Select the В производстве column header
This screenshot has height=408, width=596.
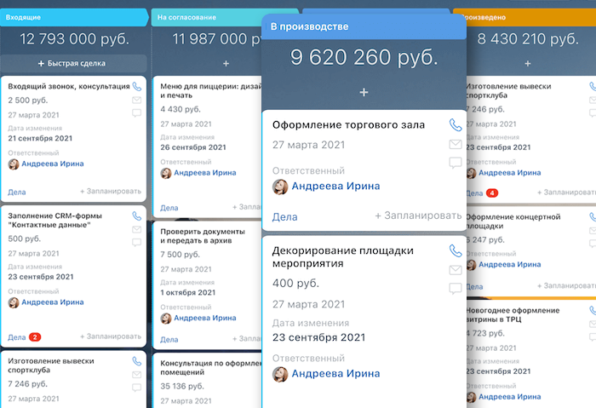point(364,26)
